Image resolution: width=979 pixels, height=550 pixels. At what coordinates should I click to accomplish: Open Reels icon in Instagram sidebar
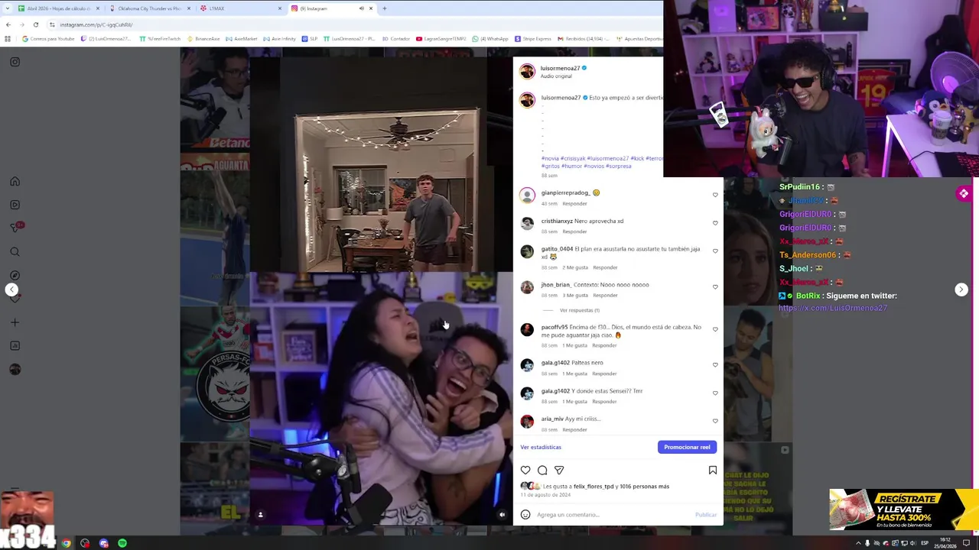(x=15, y=205)
